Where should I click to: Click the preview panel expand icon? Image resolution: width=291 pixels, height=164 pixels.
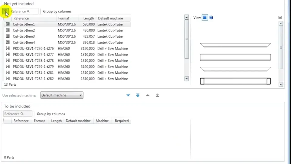[280, 17]
